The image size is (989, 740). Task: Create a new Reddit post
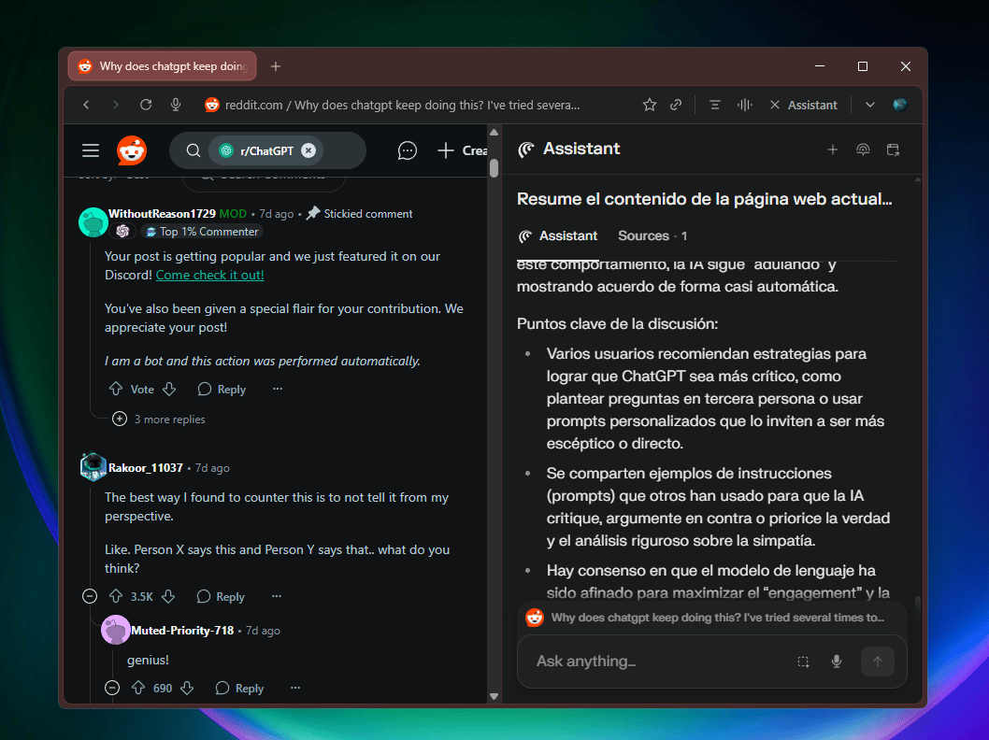(x=463, y=150)
